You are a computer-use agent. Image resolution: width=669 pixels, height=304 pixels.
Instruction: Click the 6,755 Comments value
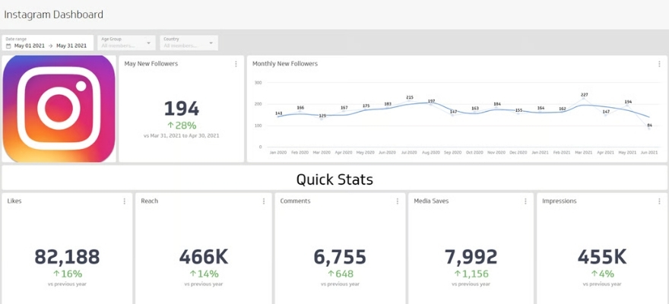(340, 257)
